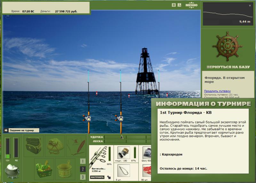The width and height of the screenshot is (256, 183).
Task: Click the depth profile chart
Action: coord(228,14)
